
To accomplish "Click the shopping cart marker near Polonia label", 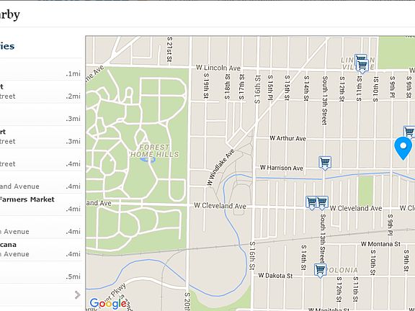I will [320, 271].
